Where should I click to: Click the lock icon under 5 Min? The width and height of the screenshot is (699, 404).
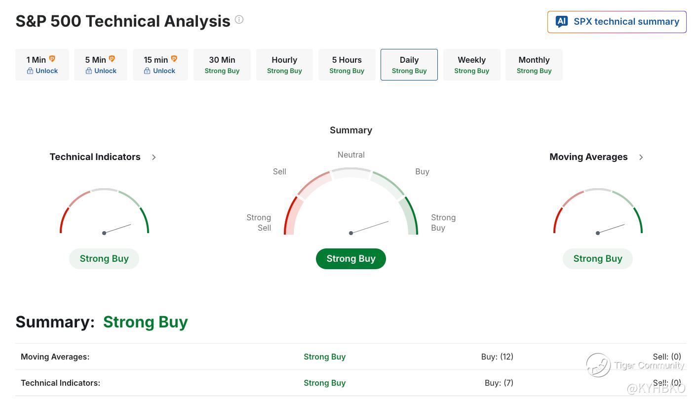(89, 71)
